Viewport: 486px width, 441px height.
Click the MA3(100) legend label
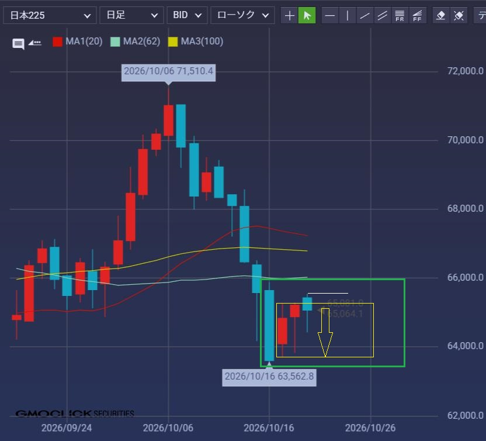coord(202,42)
